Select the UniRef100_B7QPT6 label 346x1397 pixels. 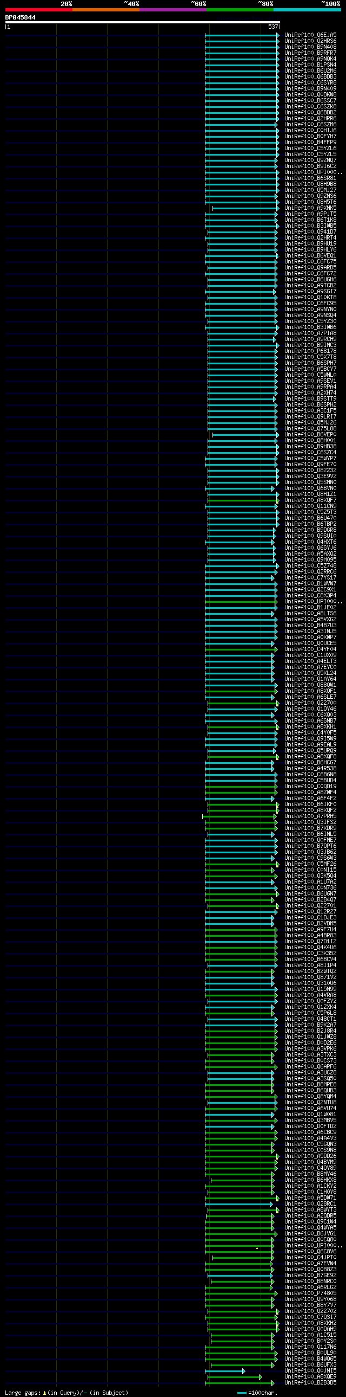coord(310,846)
